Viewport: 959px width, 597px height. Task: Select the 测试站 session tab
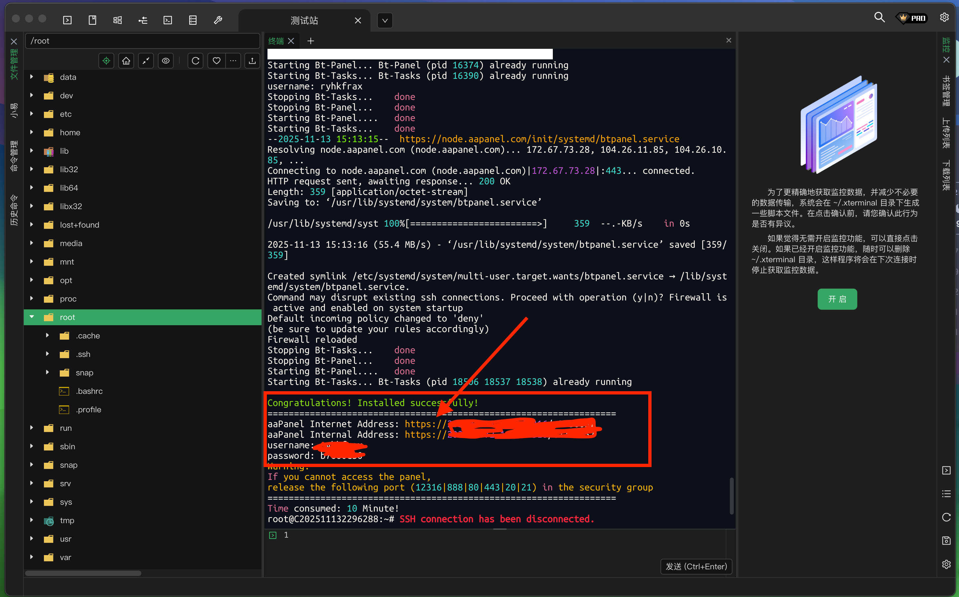[304, 20]
